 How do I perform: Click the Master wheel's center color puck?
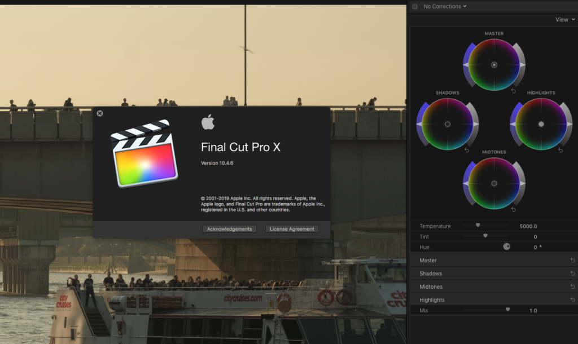click(494, 65)
